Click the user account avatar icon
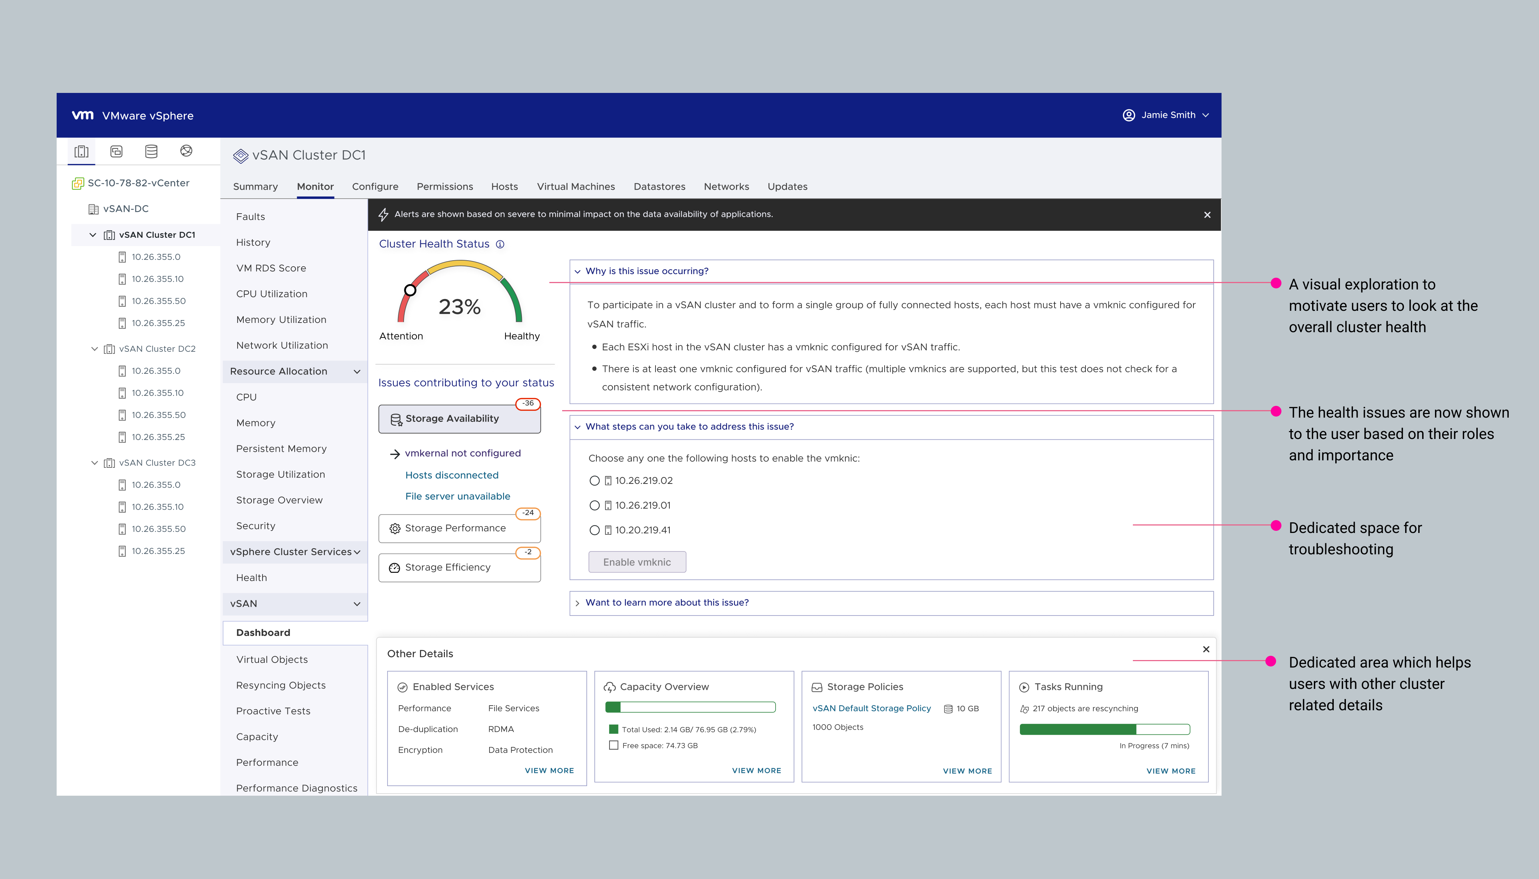1539x879 pixels. pos(1128,115)
